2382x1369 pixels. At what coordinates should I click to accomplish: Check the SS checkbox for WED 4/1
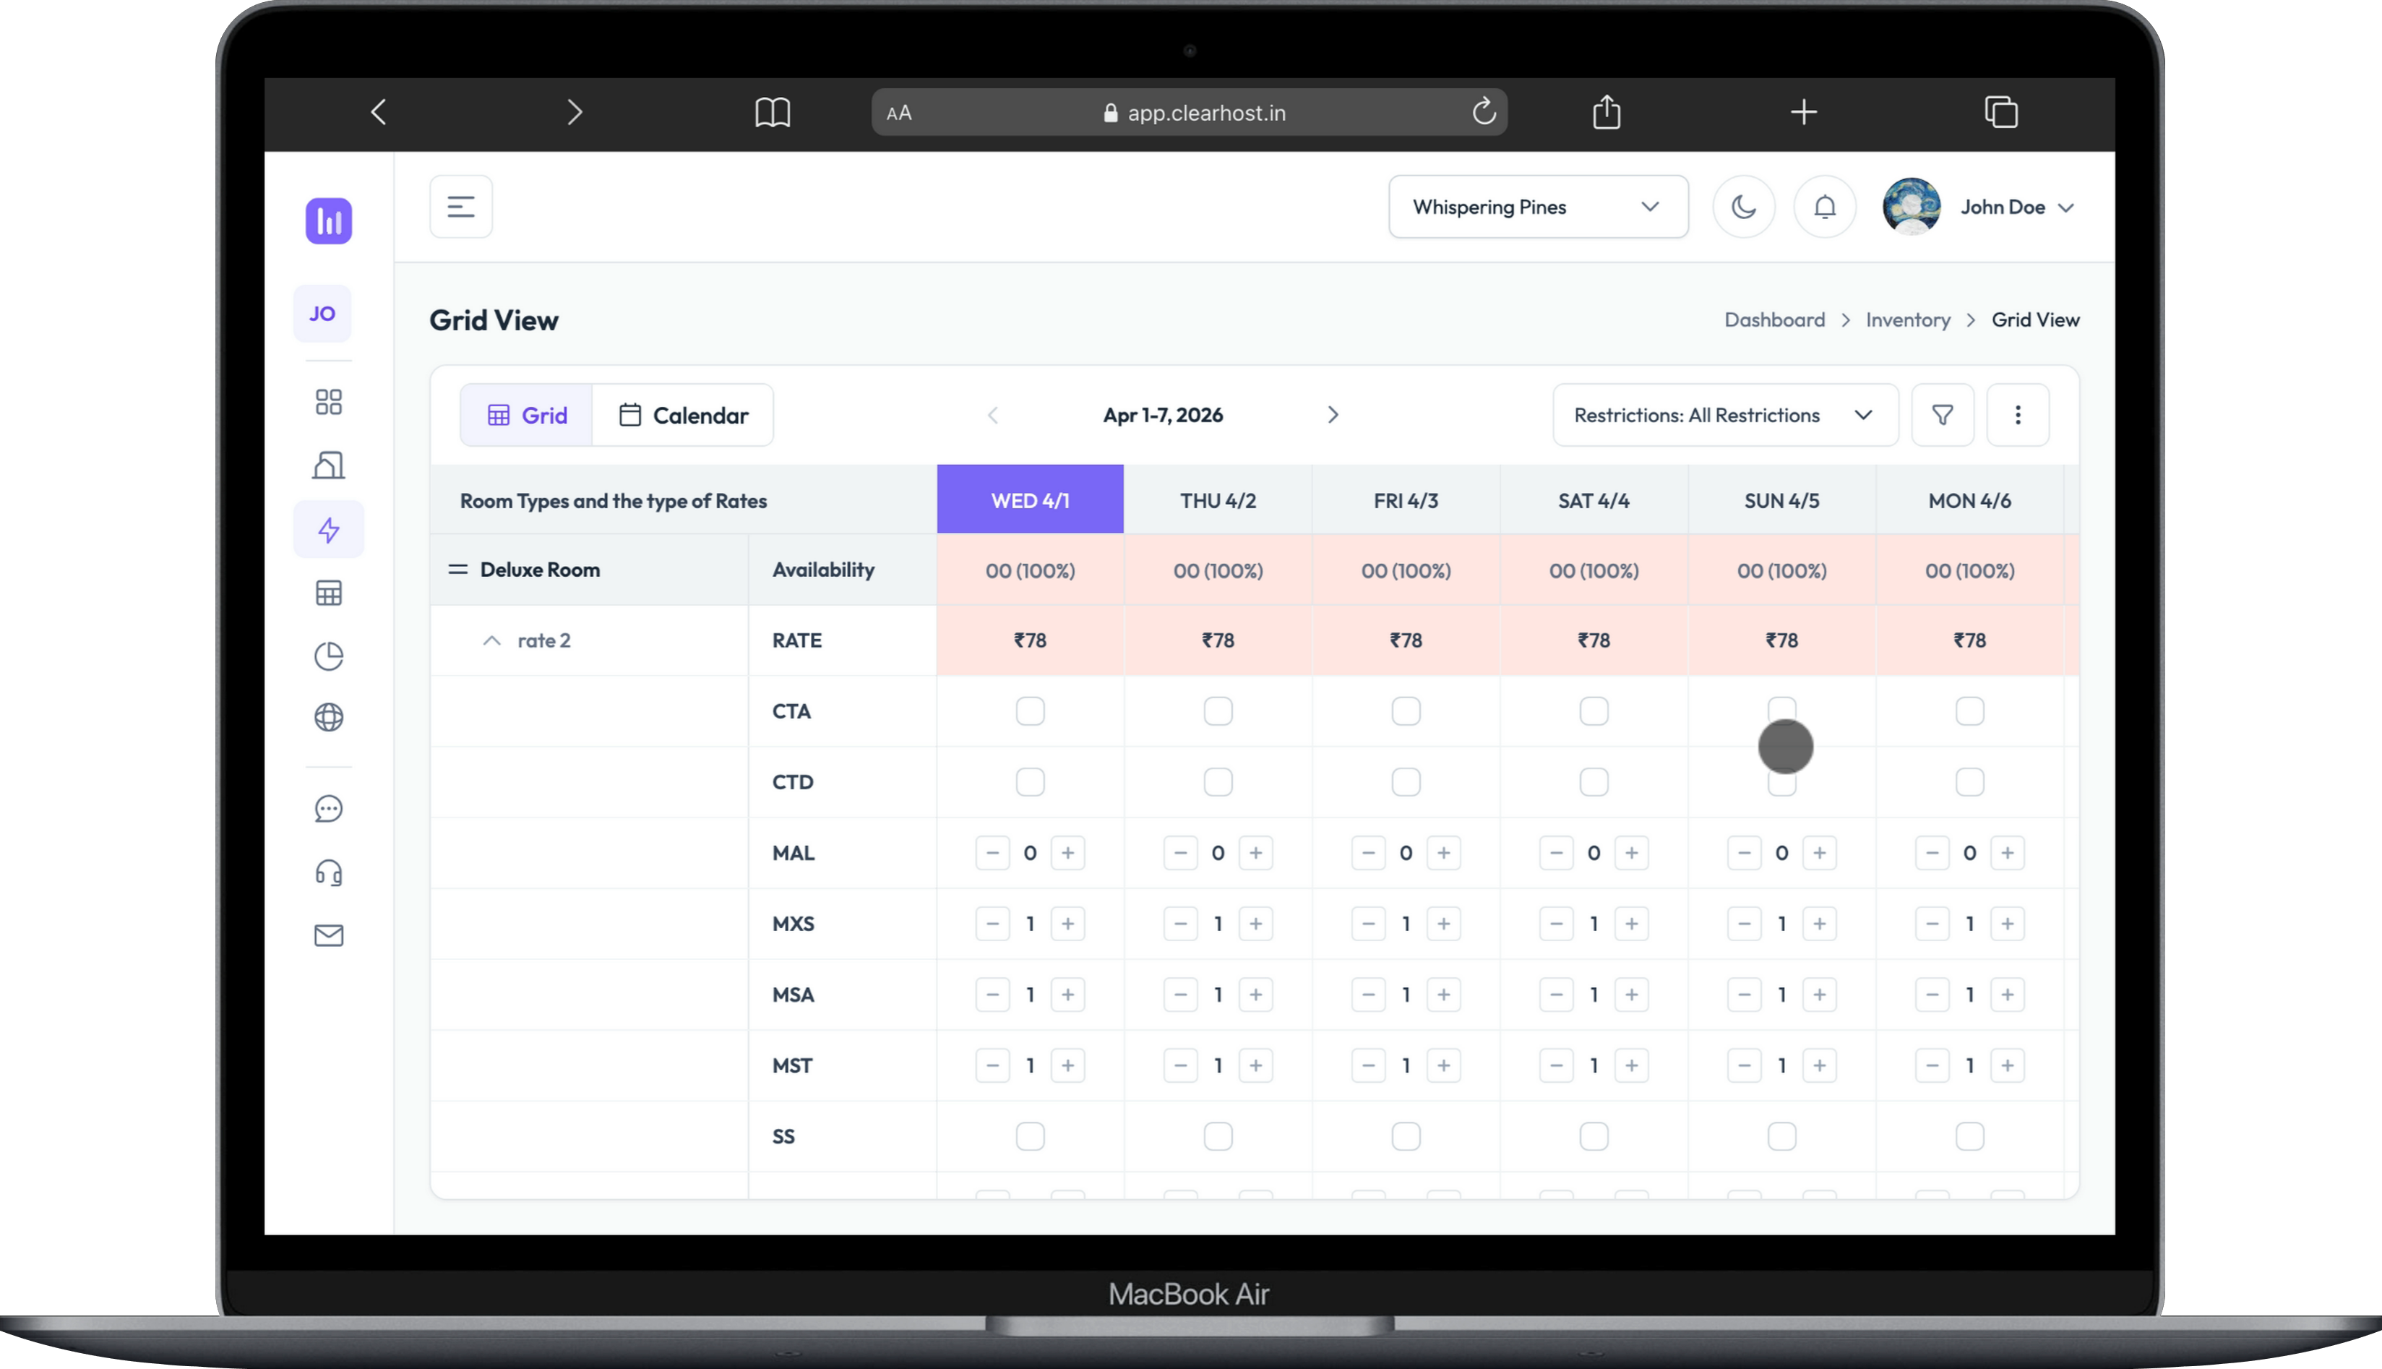(1029, 1136)
